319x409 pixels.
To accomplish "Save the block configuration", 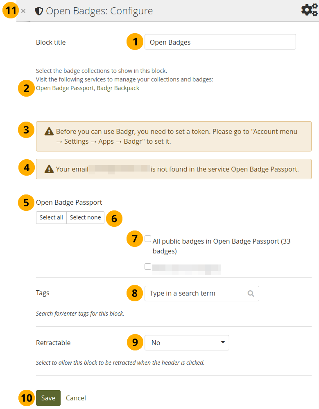I will pos(48,398).
